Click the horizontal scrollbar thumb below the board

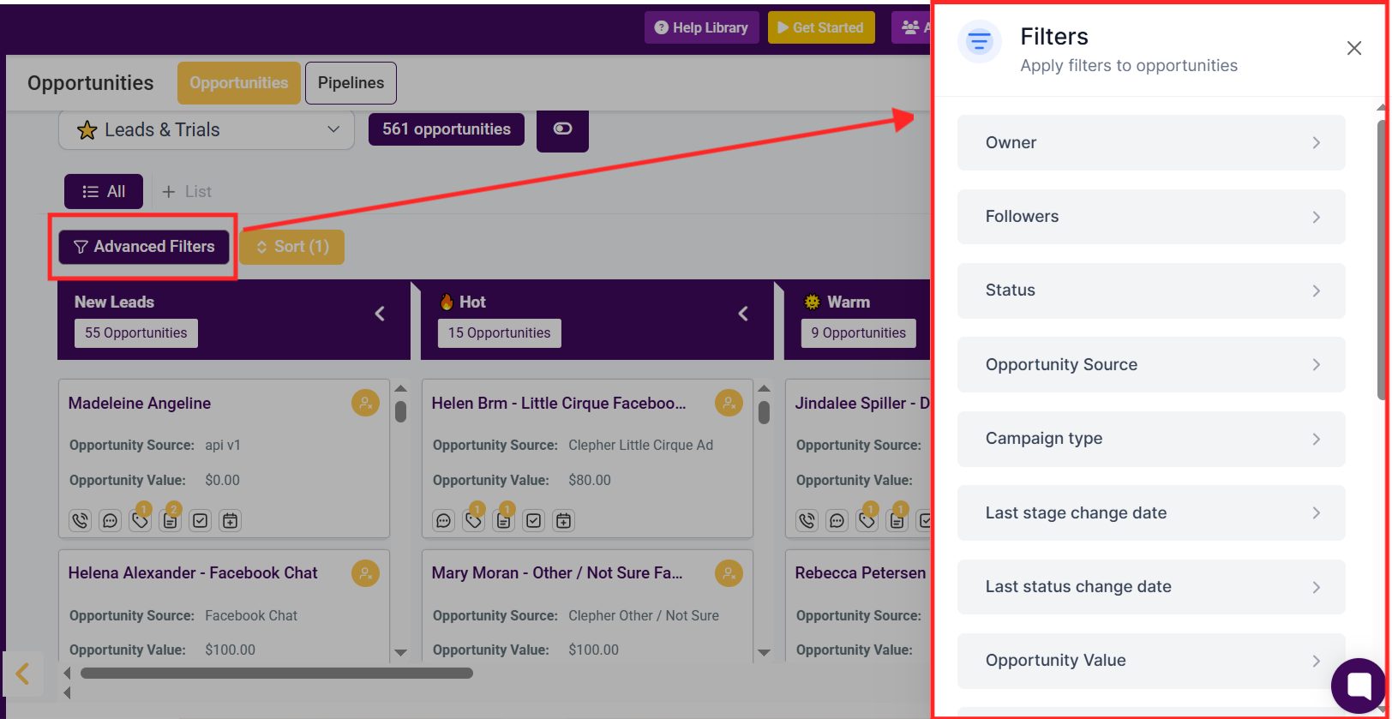point(277,674)
